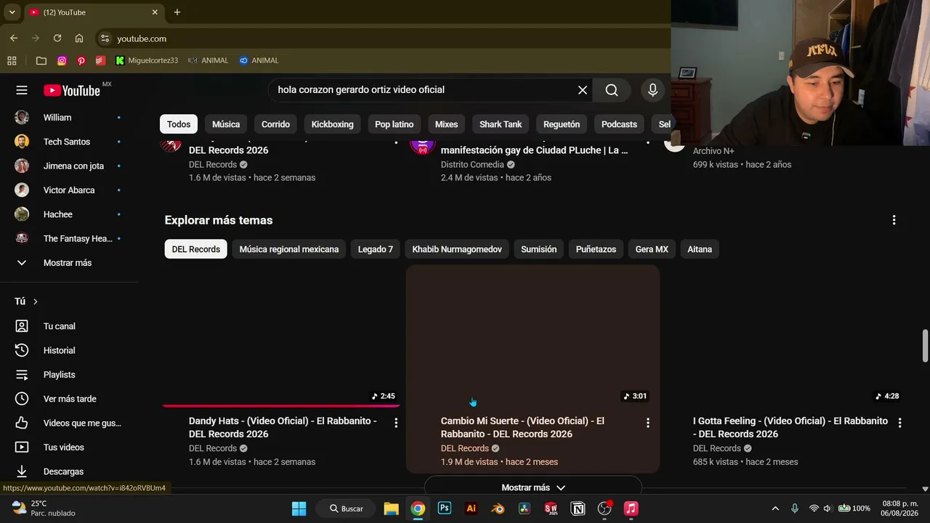Viewport: 930px width, 523px height.
Task: Open Ver más tarde list
Action: (x=69, y=399)
